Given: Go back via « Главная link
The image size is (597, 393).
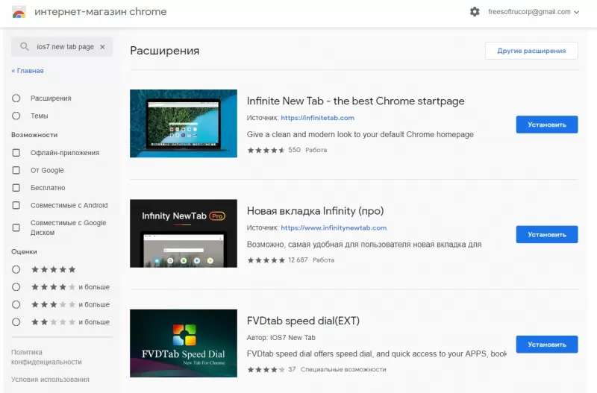Looking at the screenshot, I should tap(28, 71).
